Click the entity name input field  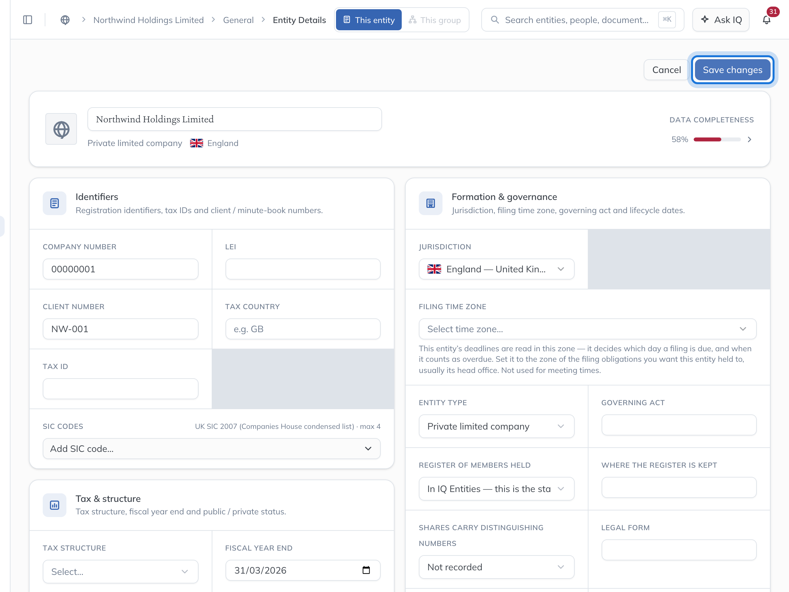coord(235,119)
